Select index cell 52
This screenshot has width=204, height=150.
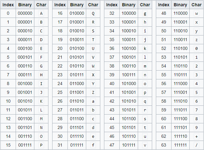(164, 48)
